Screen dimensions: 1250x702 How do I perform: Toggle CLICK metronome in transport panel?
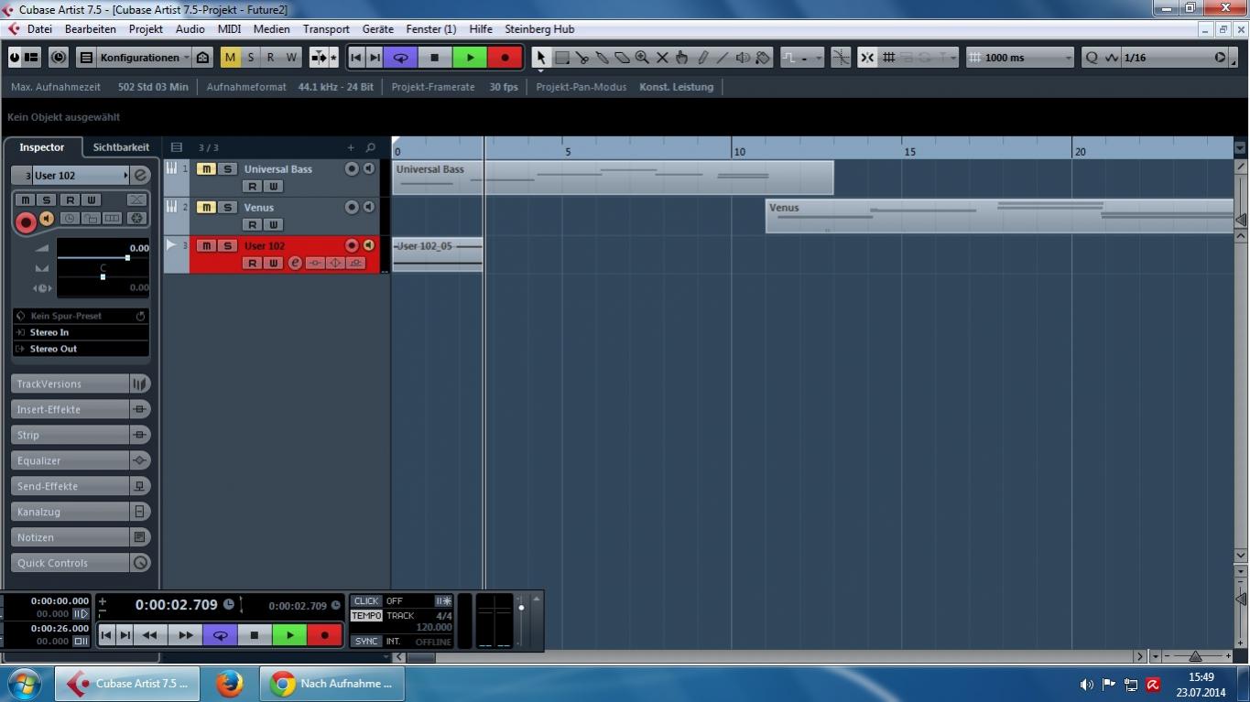click(366, 601)
